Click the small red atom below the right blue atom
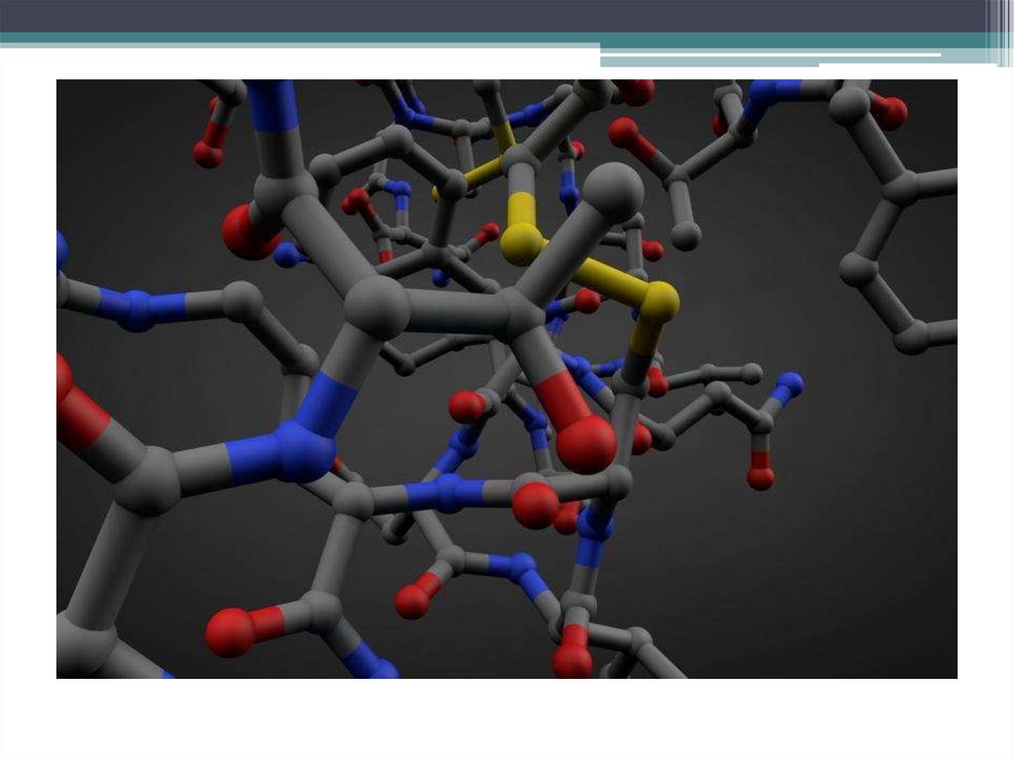The image size is (1014, 759). [x=760, y=478]
